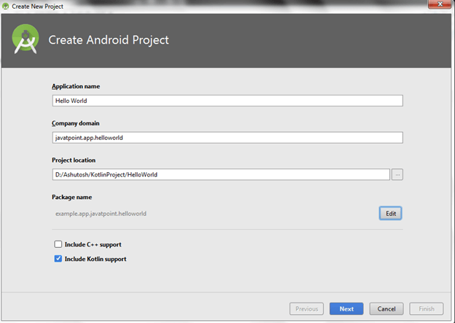Click the Application name label

76,86
